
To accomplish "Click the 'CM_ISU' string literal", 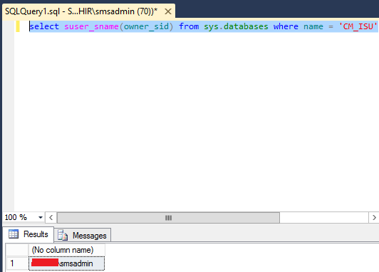I will tap(358, 26).
